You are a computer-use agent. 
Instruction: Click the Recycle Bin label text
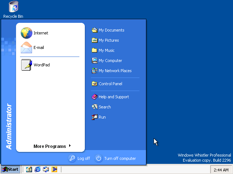pos(13,16)
